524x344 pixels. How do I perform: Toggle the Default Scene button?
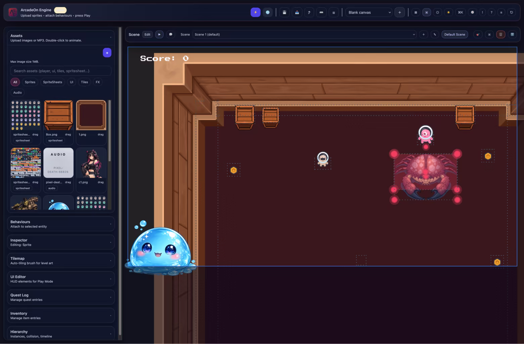tap(454, 35)
